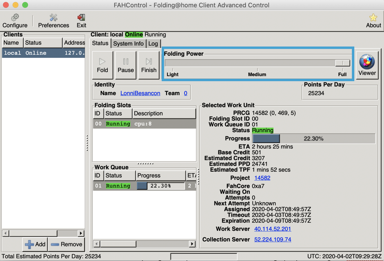
Task: Click the Work Queue 22.30% progress cell
Action: point(161,186)
